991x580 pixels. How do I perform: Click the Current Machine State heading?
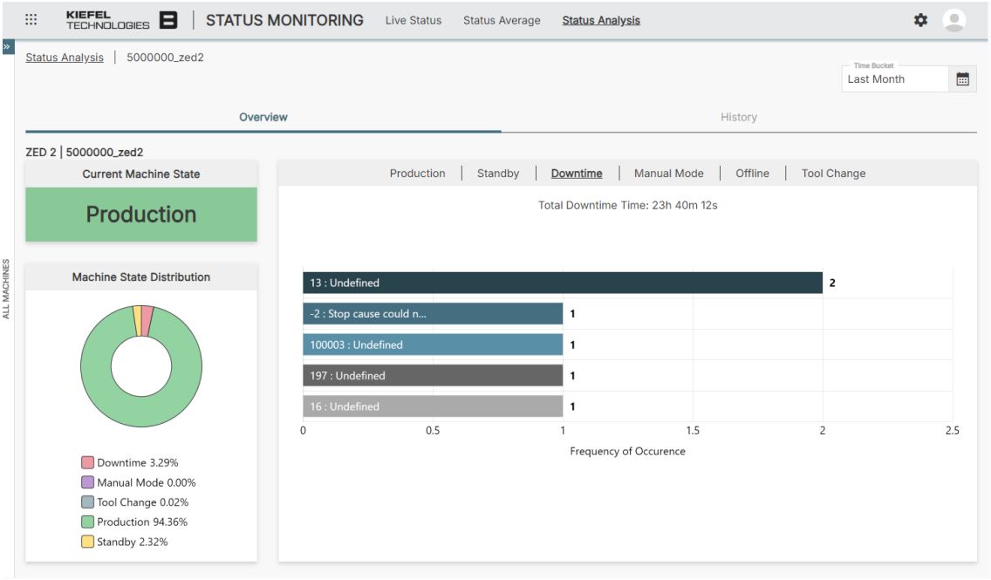[x=141, y=174]
